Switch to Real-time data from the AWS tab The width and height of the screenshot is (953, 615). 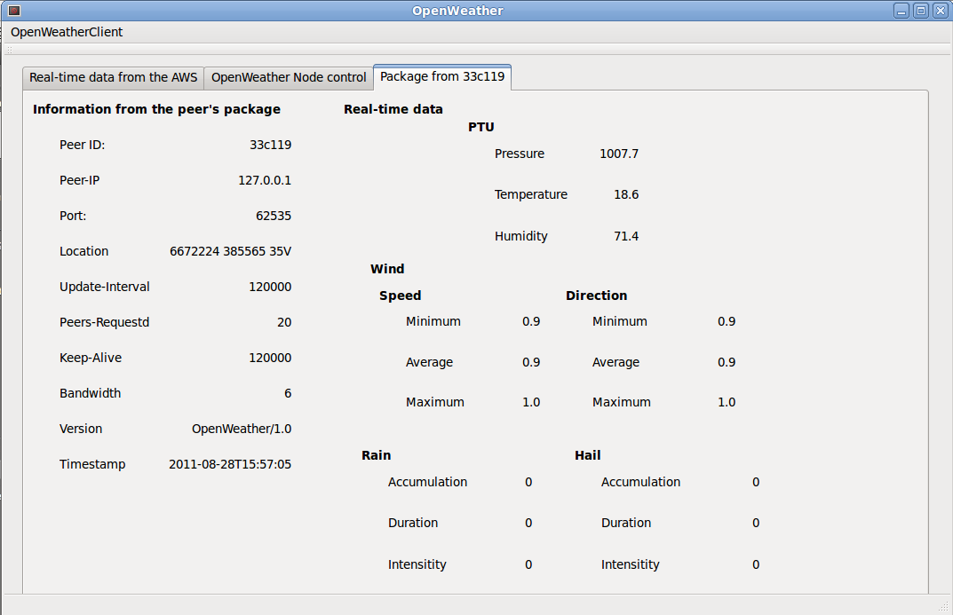(x=113, y=77)
